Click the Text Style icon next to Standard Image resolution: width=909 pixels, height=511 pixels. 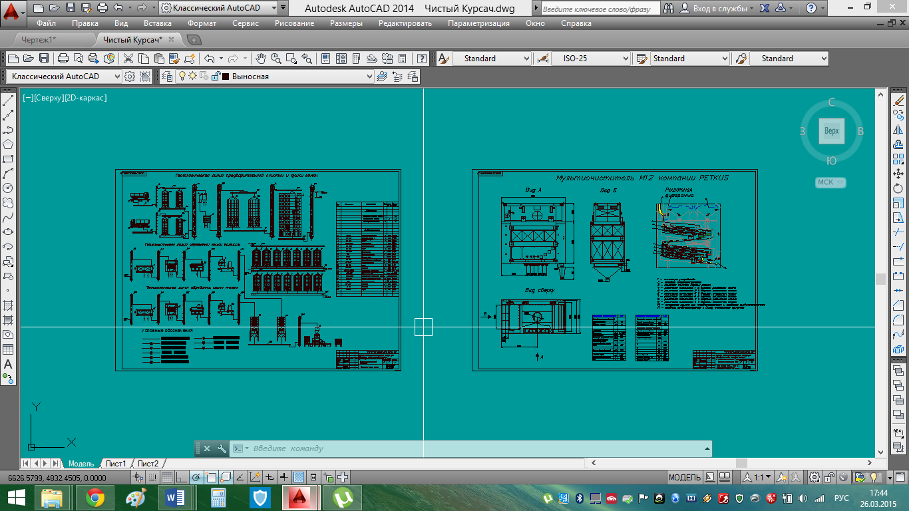444,59
